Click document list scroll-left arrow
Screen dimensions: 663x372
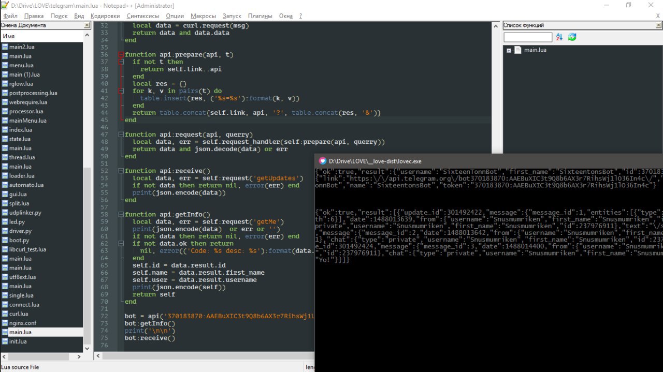5,356
